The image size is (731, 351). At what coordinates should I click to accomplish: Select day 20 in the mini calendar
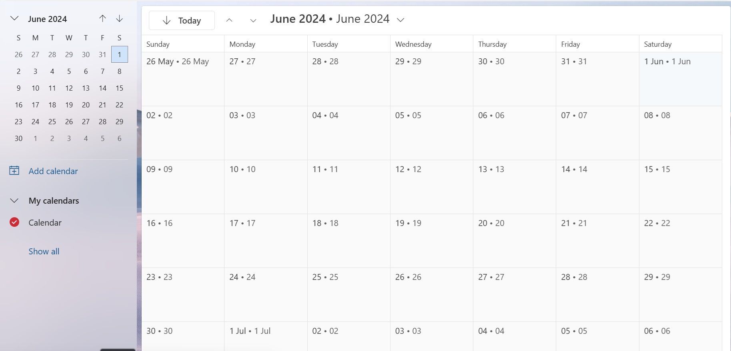(86, 105)
